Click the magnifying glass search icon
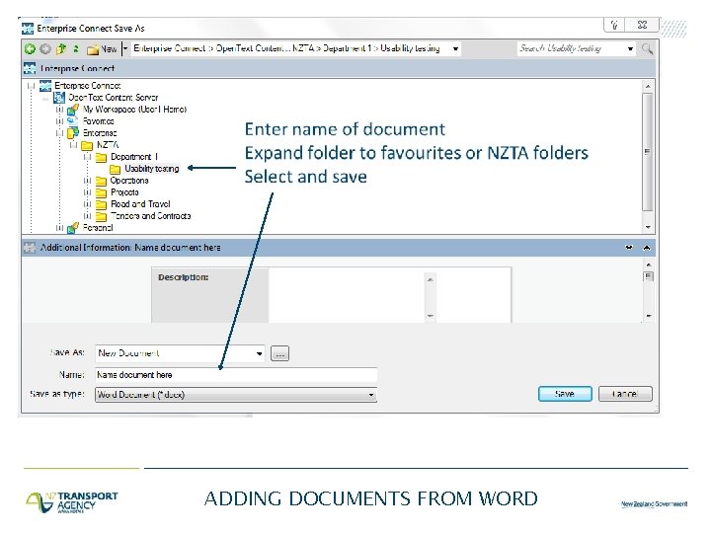This screenshot has width=711, height=533. tap(647, 48)
